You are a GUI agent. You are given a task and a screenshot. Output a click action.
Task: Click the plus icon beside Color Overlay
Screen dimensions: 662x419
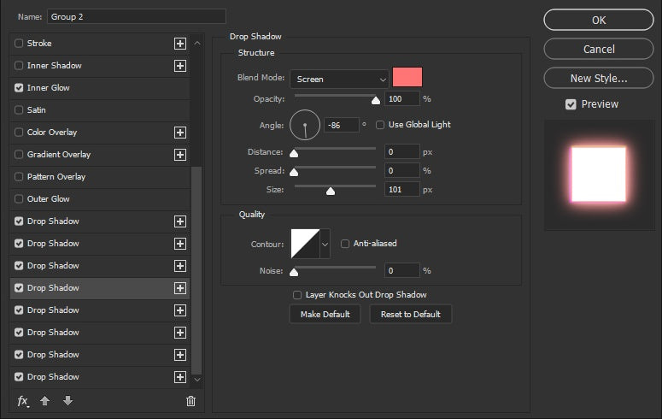click(x=180, y=133)
